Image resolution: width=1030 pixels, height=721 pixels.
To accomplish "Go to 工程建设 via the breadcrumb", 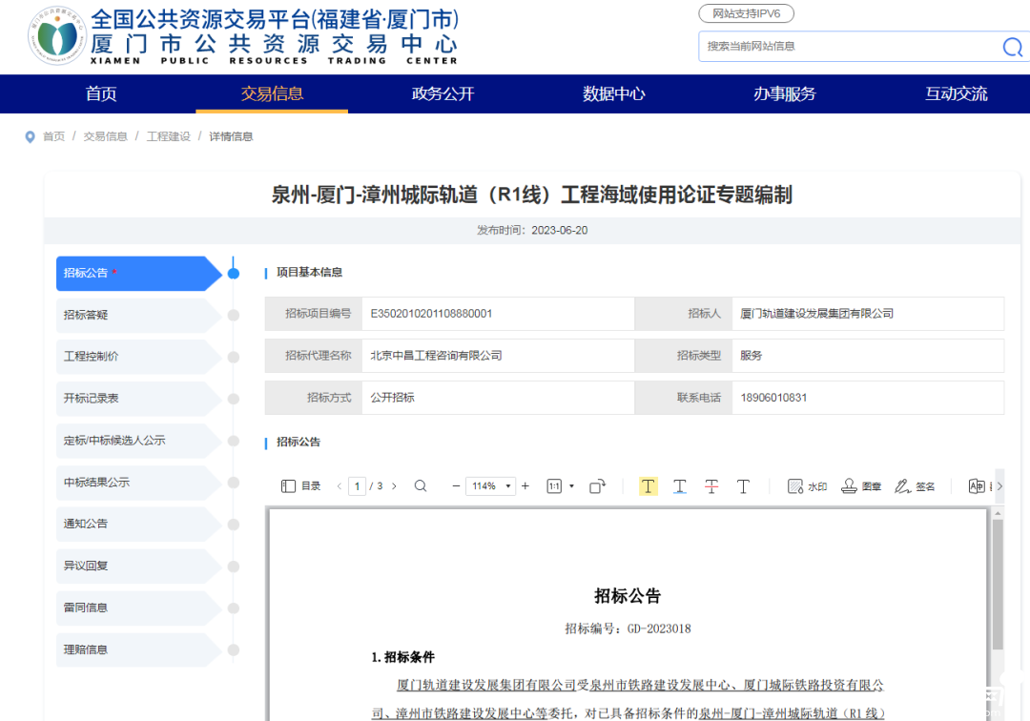I will pos(168,136).
